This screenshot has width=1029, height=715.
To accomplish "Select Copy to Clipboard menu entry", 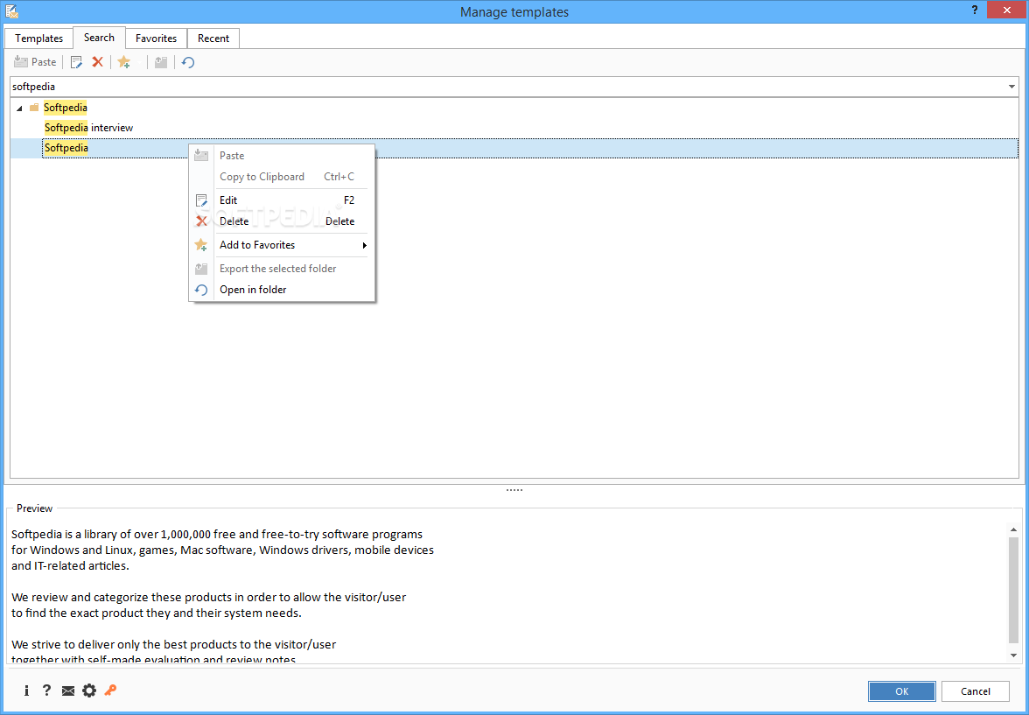I will click(x=282, y=177).
